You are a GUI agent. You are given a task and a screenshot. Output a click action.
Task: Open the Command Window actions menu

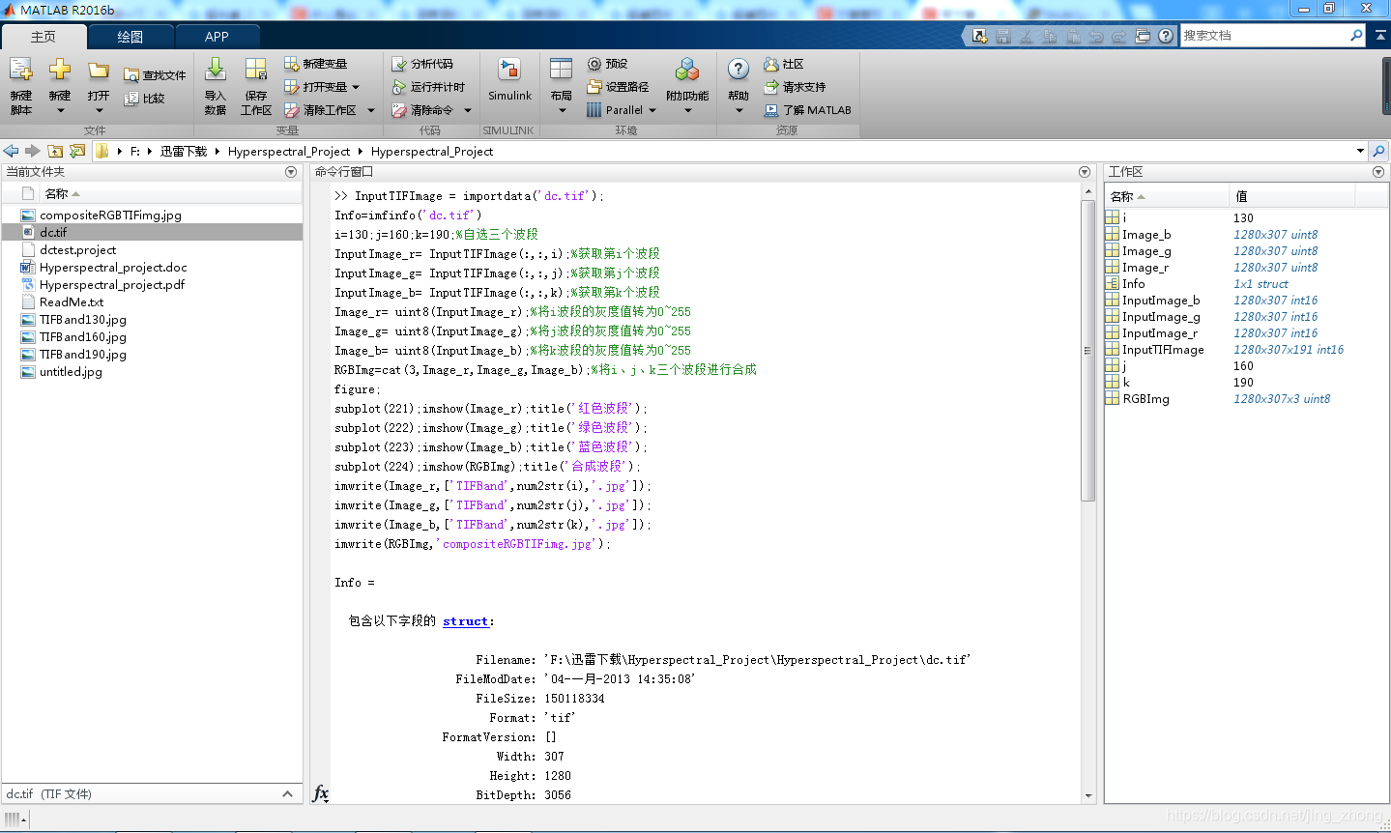pyautogui.click(x=1085, y=172)
